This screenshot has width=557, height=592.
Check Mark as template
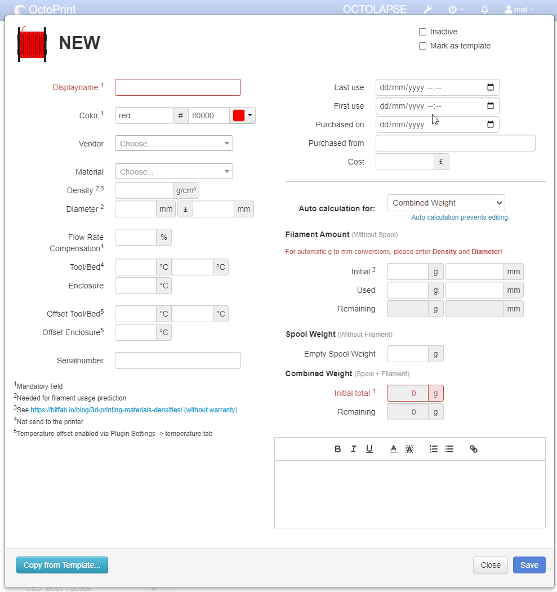coord(422,46)
